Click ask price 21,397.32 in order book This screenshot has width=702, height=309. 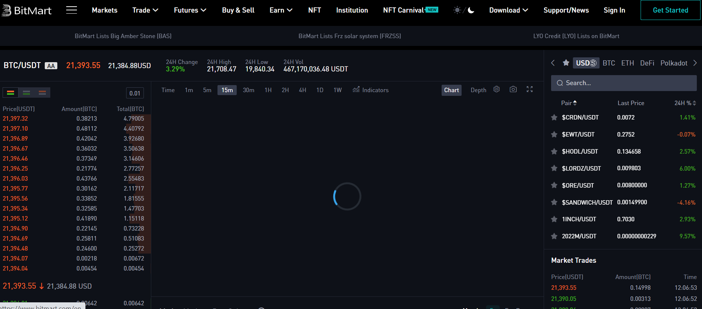(x=15, y=118)
